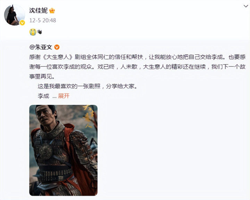Open 沈佳妮's profile avatar photo
This screenshot has height=200, width=250.
click(x=15, y=15)
